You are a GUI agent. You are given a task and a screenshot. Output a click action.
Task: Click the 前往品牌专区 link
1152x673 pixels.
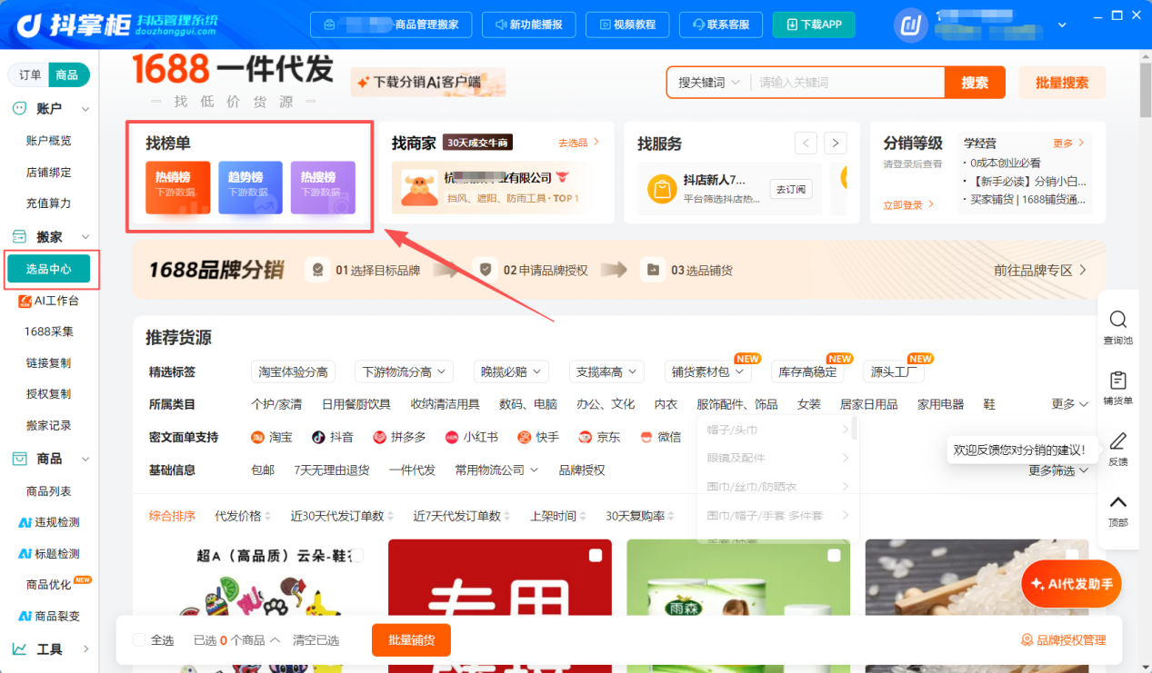[1040, 271]
